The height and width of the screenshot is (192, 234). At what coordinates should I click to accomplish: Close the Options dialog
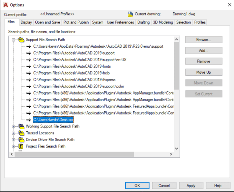coord(230,5)
